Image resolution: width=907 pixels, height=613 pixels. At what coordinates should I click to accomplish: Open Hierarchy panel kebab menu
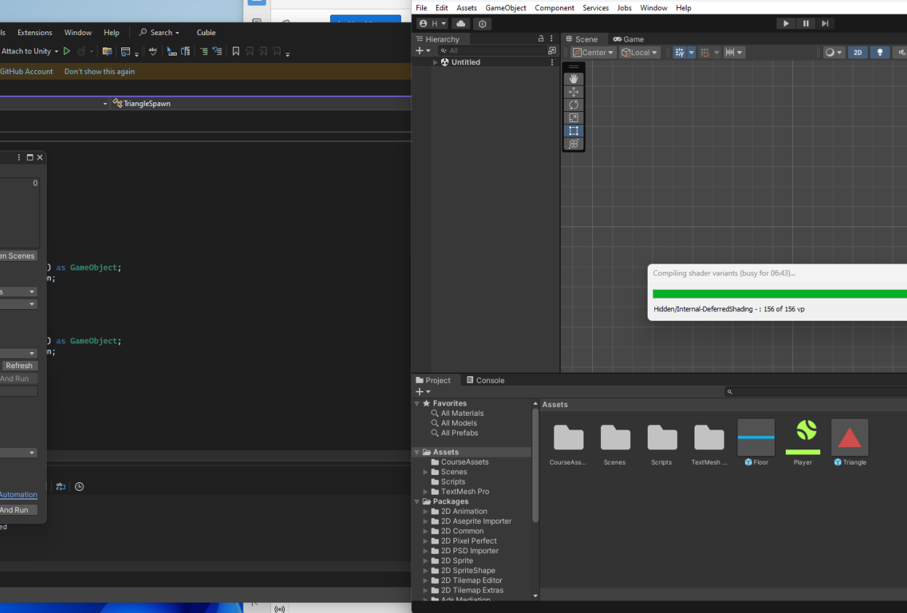(x=551, y=39)
